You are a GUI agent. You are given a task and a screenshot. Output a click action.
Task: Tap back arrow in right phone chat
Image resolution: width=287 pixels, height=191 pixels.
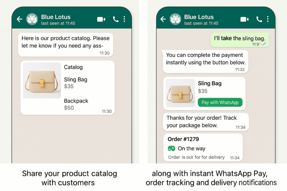tap(163, 19)
